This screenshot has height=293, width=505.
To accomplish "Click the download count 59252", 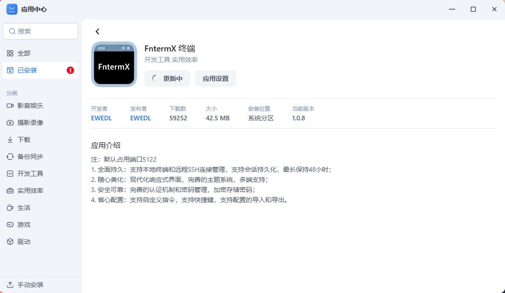I will (178, 118).
